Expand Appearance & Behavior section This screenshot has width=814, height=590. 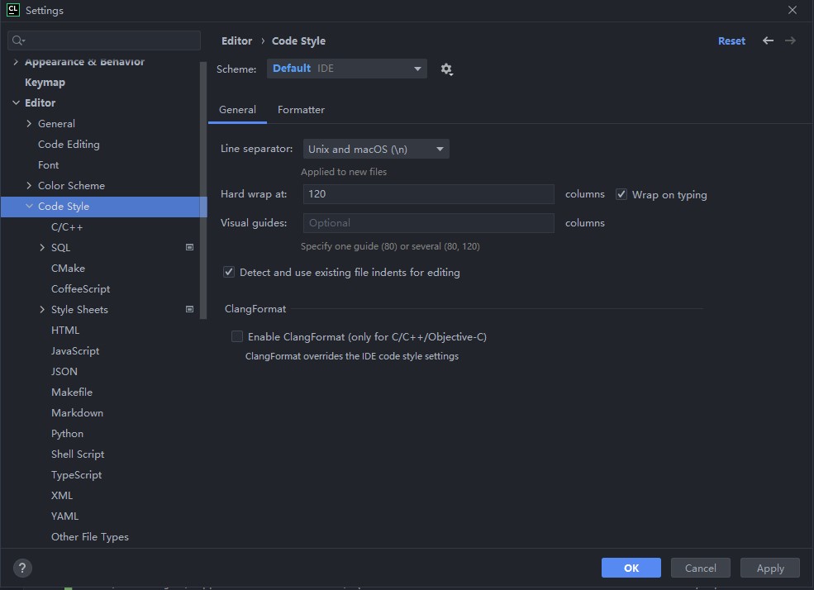(x=16, y=62)
